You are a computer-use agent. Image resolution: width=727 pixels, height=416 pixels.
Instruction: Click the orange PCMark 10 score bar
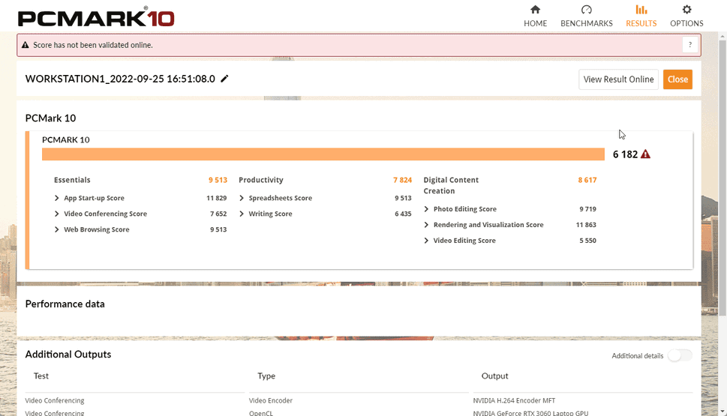(323, 154)
